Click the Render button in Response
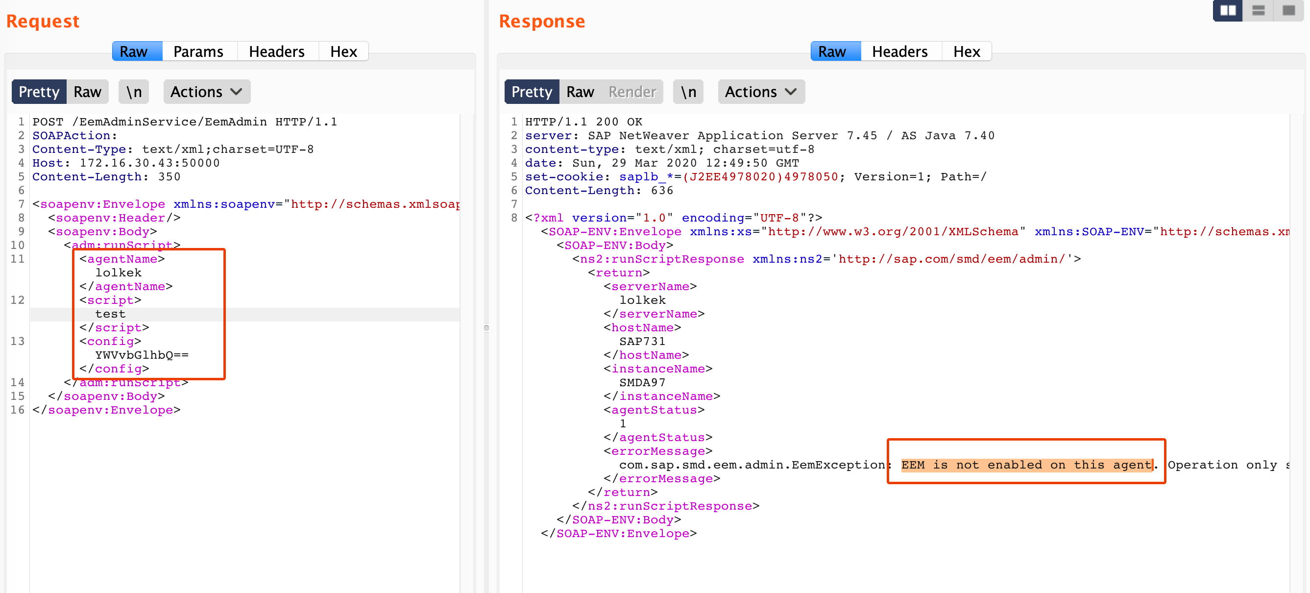This screenshot has width=1310, height=593. point(632,92)
